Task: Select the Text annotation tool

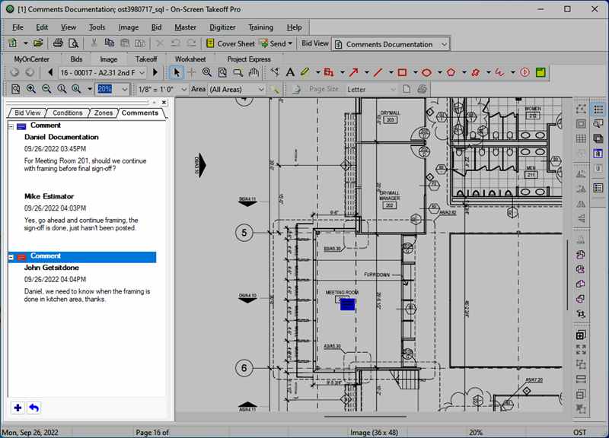Action: click(x=290, y=72)
